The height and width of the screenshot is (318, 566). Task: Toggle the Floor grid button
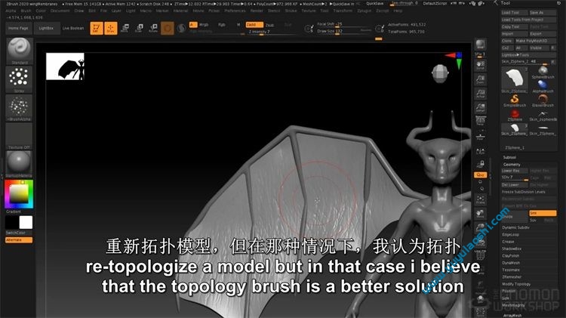[x=480, y=136]
